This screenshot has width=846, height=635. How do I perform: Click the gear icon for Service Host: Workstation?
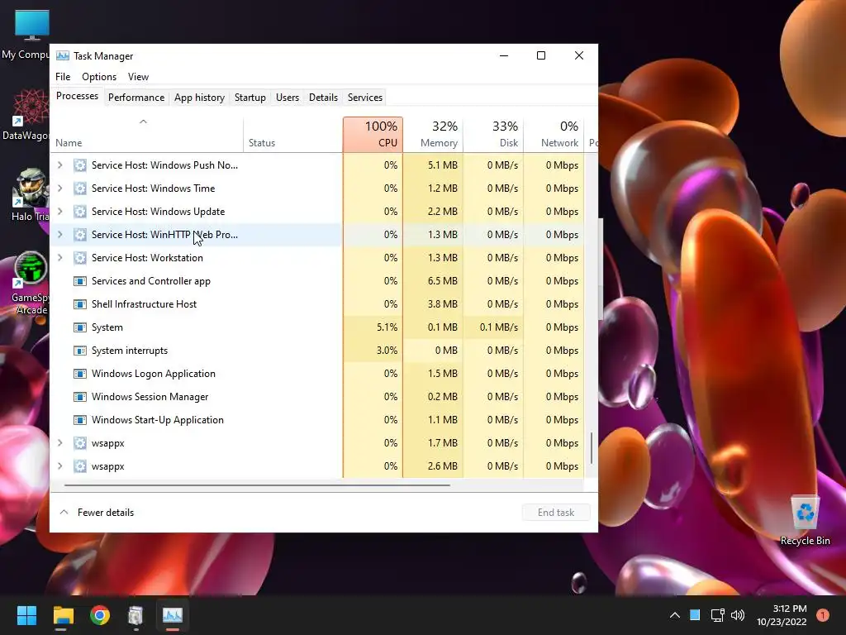pyautogui.click(x=80, y=258)
